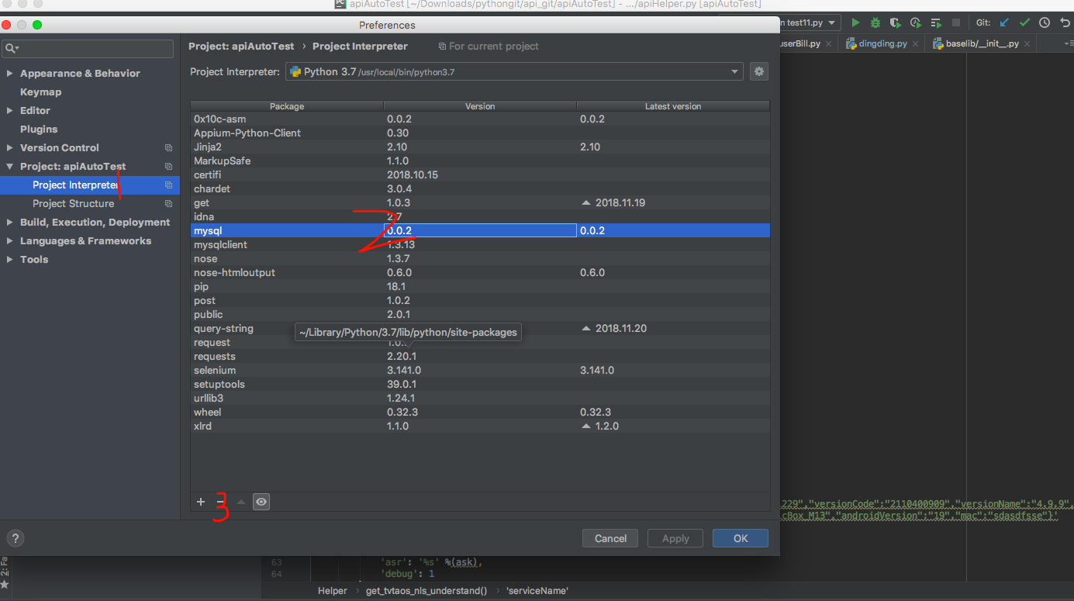Expand the Version Control section

tap(9, 147)
